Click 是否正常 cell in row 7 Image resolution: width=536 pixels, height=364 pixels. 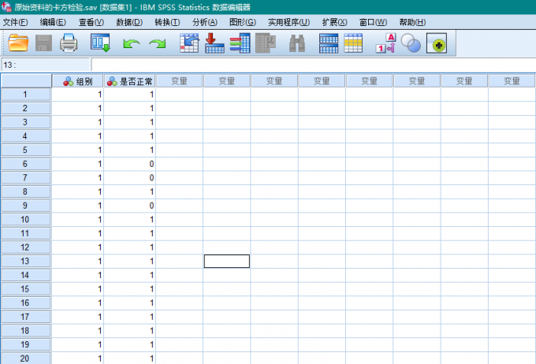pyautogui.click(x=129, y=178)
